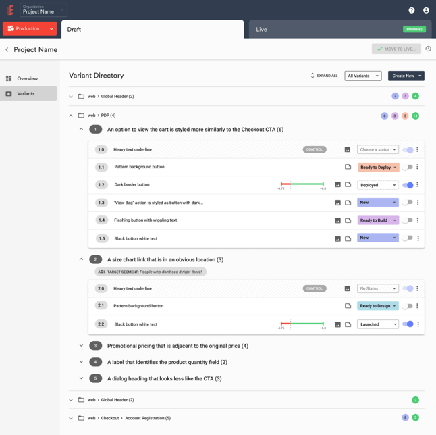Click the Create New button
The height and width of the screenshot is (435, 436).
tap(406, 76)
